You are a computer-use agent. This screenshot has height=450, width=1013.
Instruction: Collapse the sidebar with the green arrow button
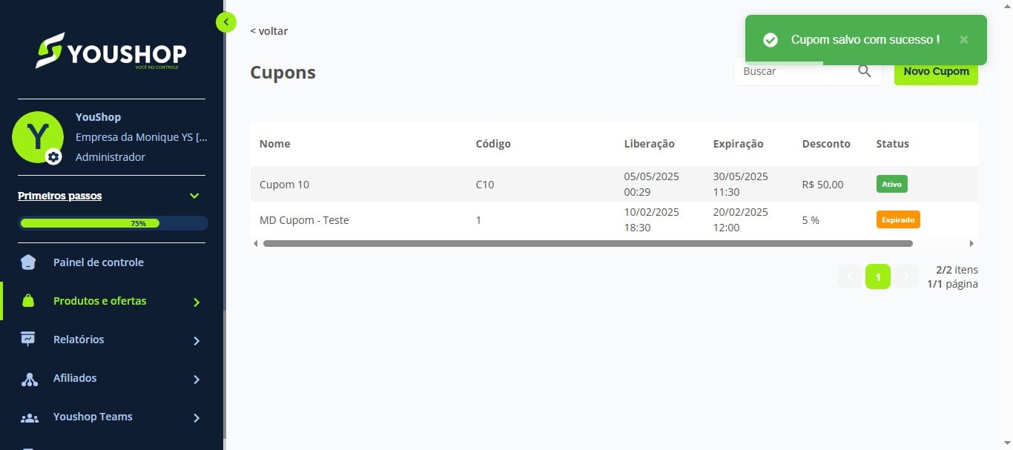pos(226,22)
